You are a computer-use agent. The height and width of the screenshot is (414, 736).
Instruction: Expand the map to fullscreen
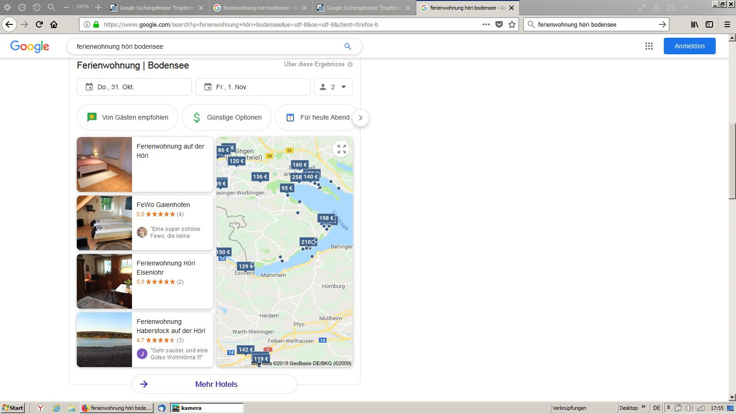[x=341, y=149]
